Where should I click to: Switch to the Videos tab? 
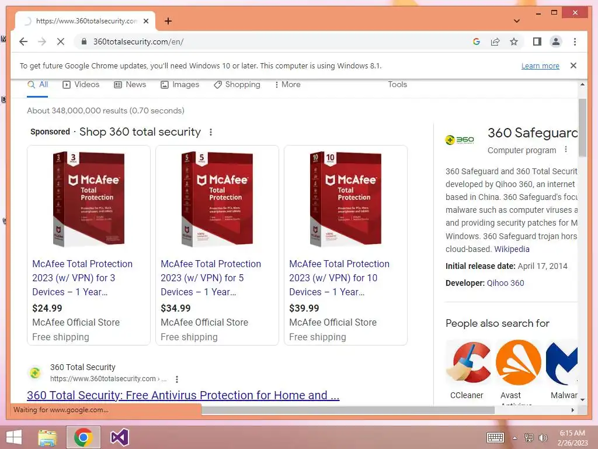point(81,84)
